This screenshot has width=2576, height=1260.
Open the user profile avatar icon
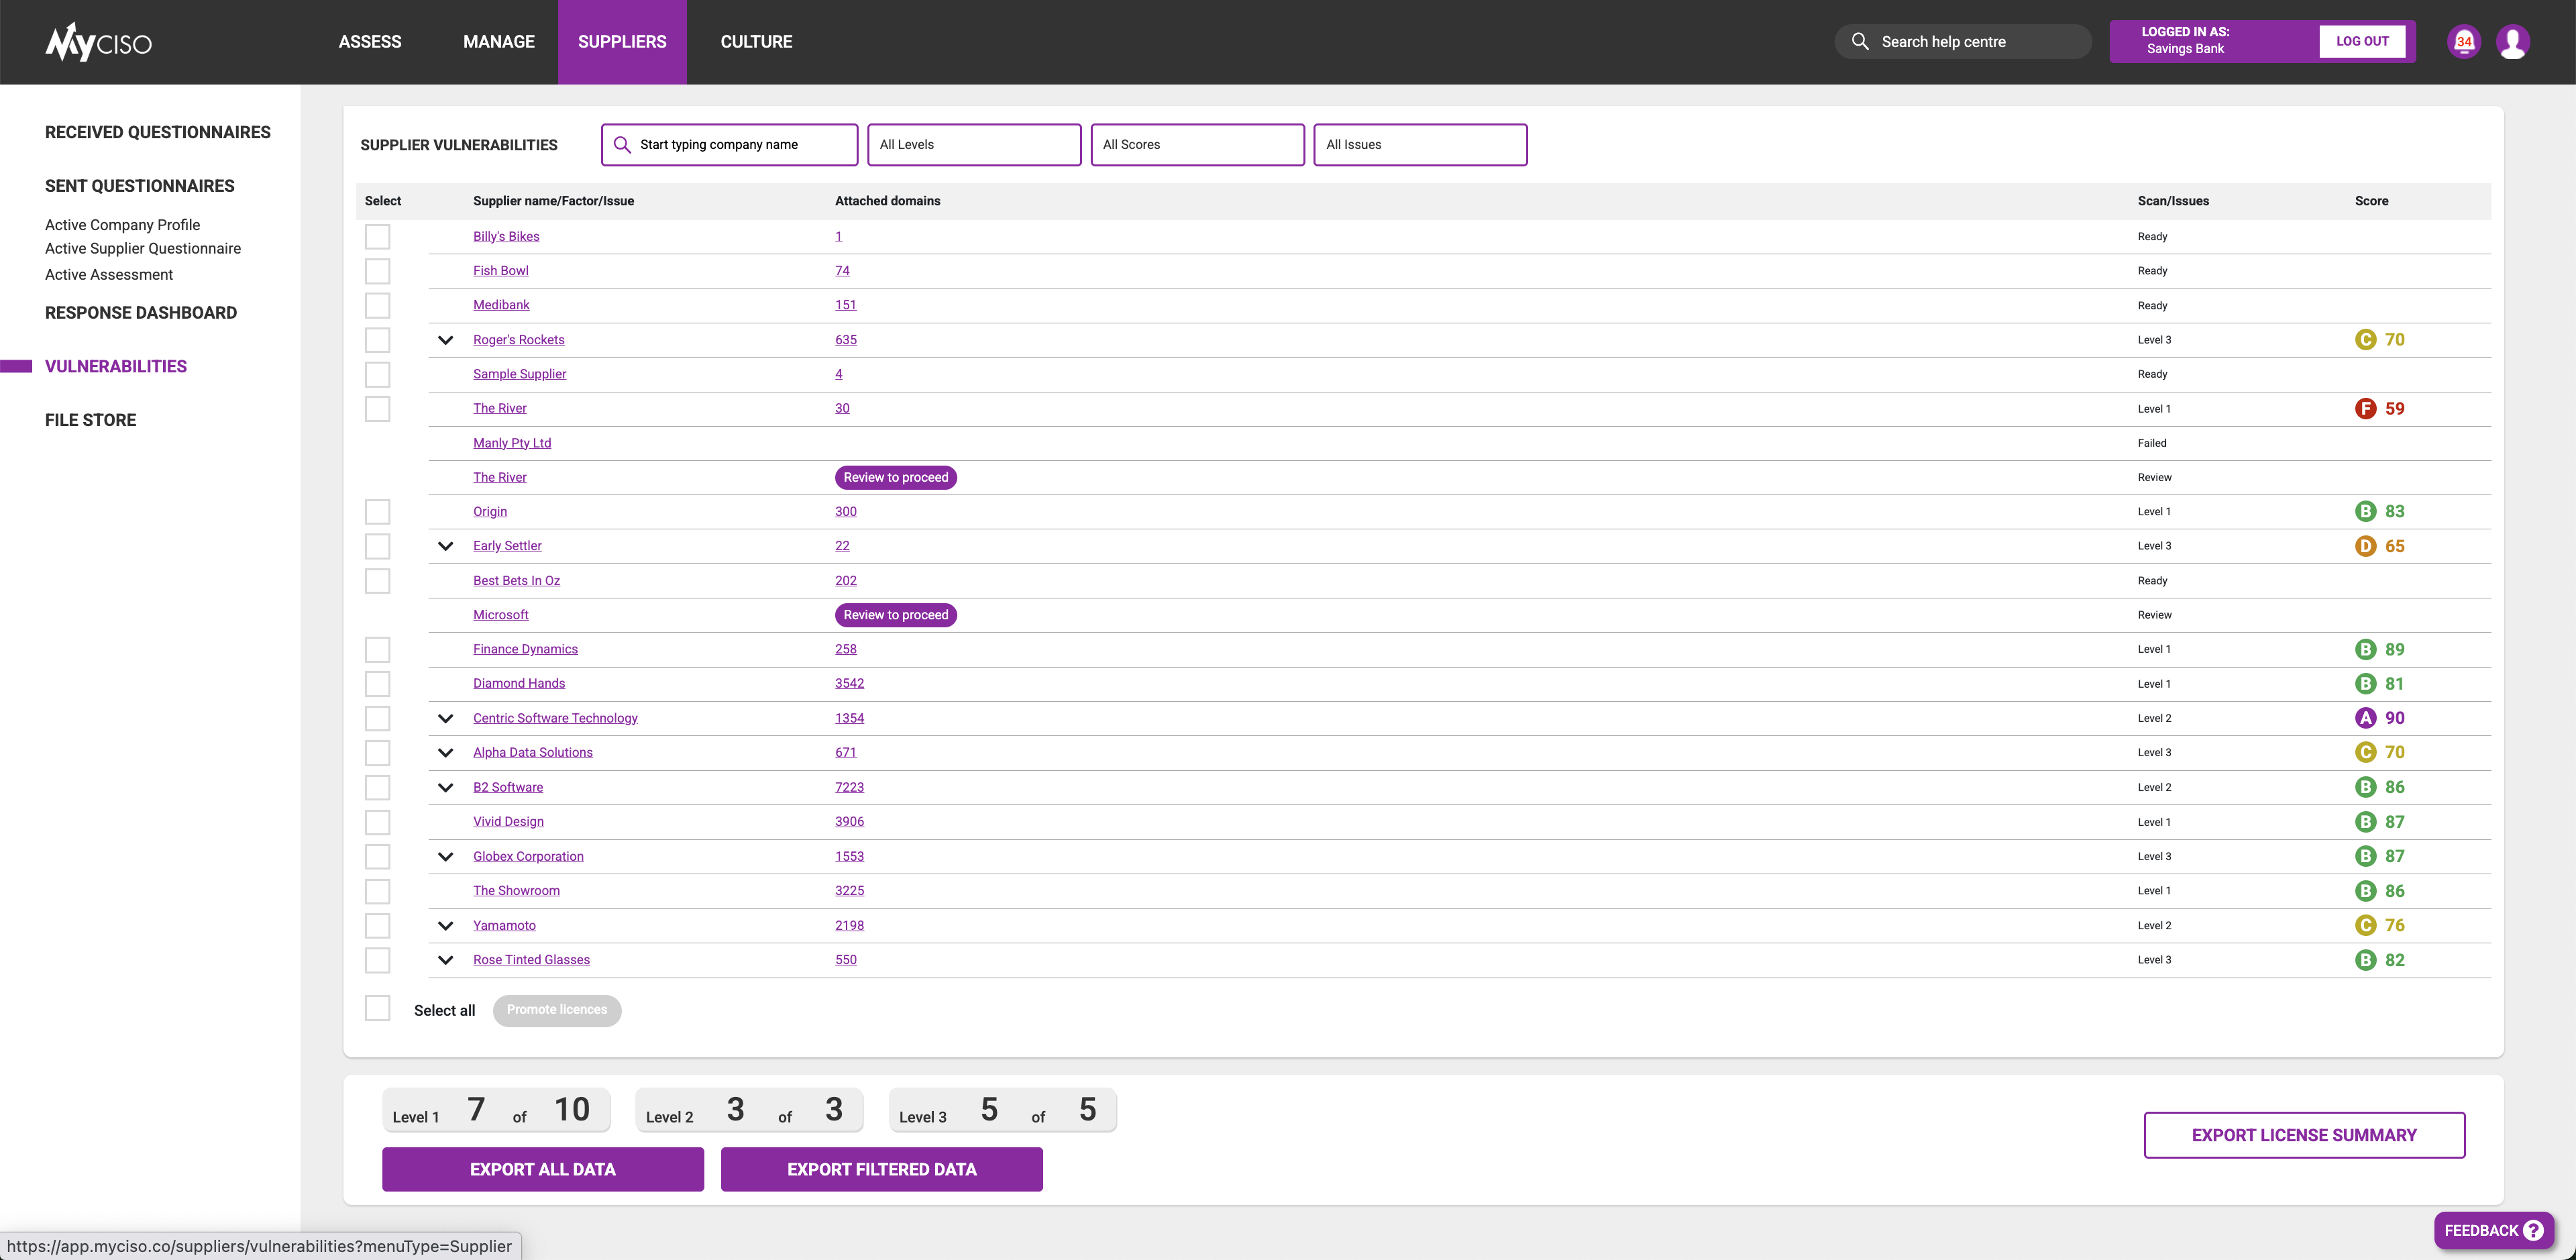click(2512, 42)
